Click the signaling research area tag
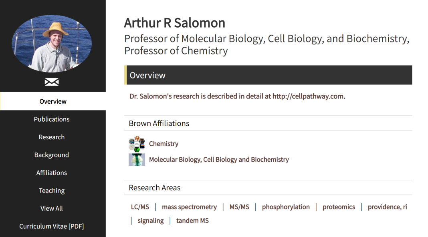Viewport: 428px width, 237px height. (x=151, y=221)
